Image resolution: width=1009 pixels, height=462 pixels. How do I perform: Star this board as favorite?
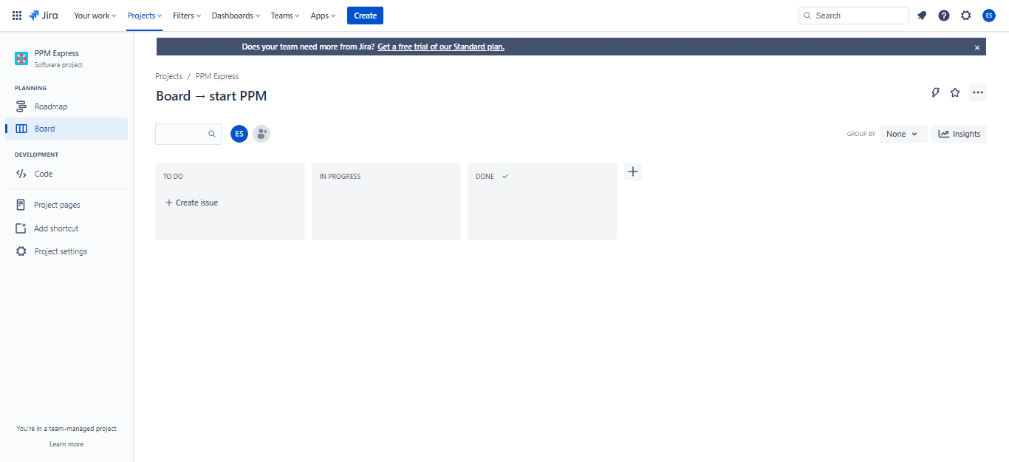click(x=955, y=92)
